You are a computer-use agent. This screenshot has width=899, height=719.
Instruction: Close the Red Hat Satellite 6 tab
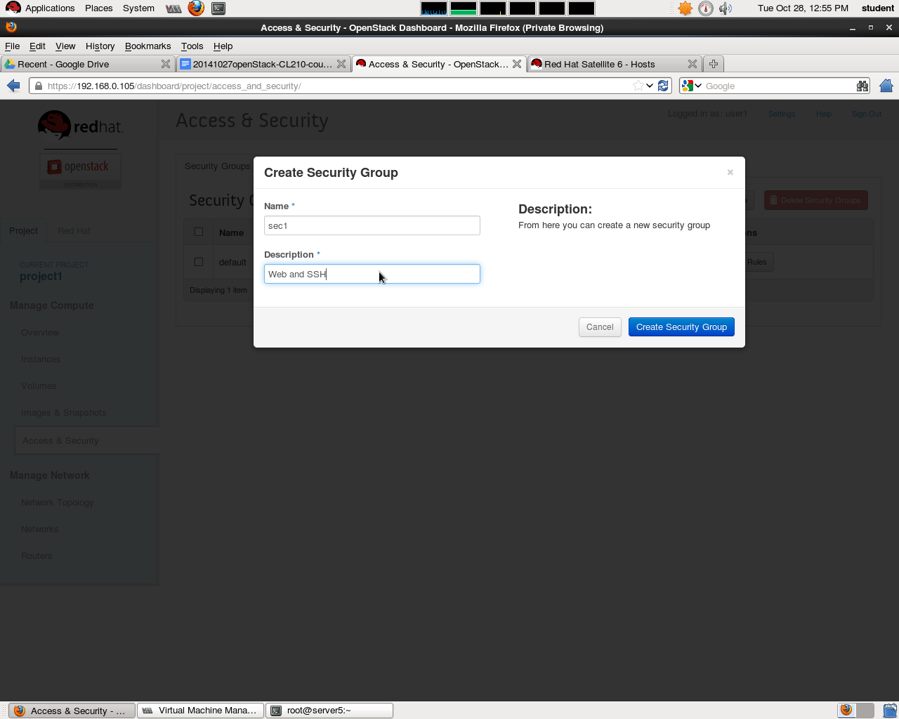tap(693, 64)
